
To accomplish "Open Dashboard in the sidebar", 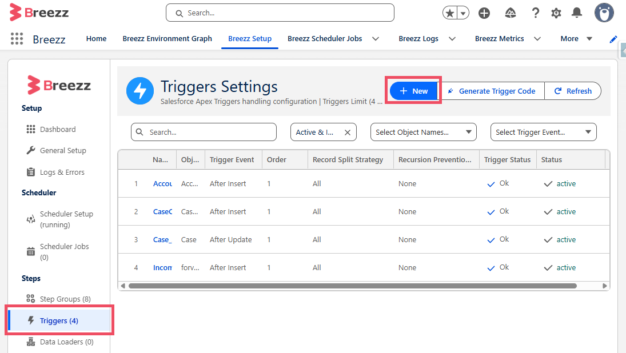I will [58, 129].
